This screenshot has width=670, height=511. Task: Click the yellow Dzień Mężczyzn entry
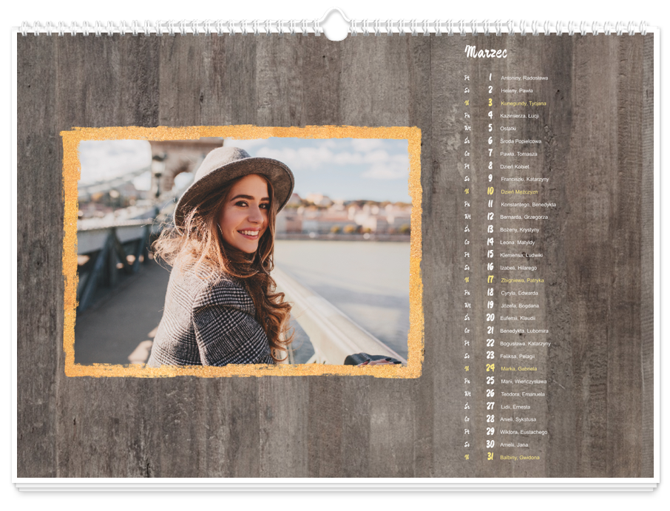(519, 192)
